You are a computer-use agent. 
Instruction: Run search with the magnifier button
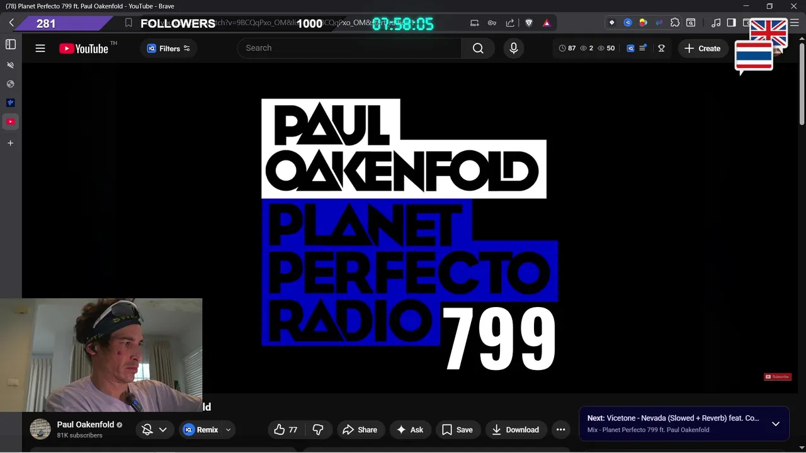click(x=478, y=48)
